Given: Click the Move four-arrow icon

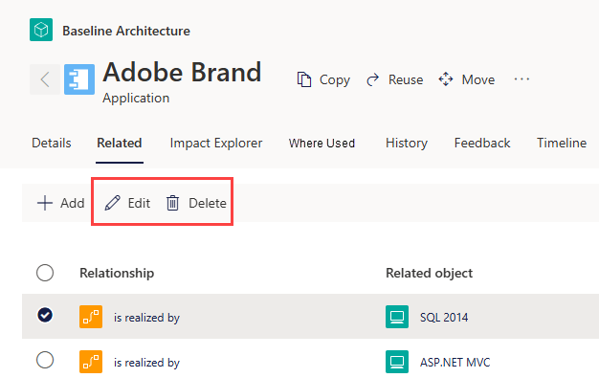Looking at the screenshot, I should (x=446, y=79).
